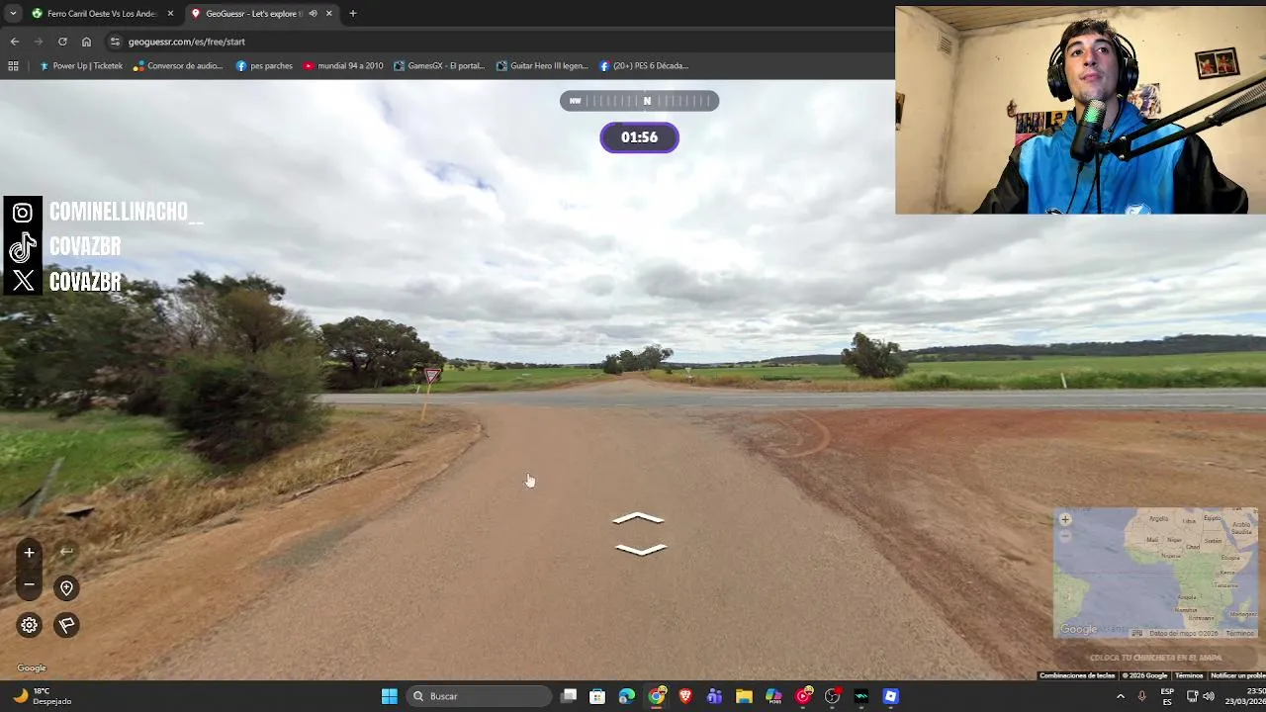Screen dimensions: 1266x712
Task: Open the Roblox-style blue square app
Action: (891, 696)
